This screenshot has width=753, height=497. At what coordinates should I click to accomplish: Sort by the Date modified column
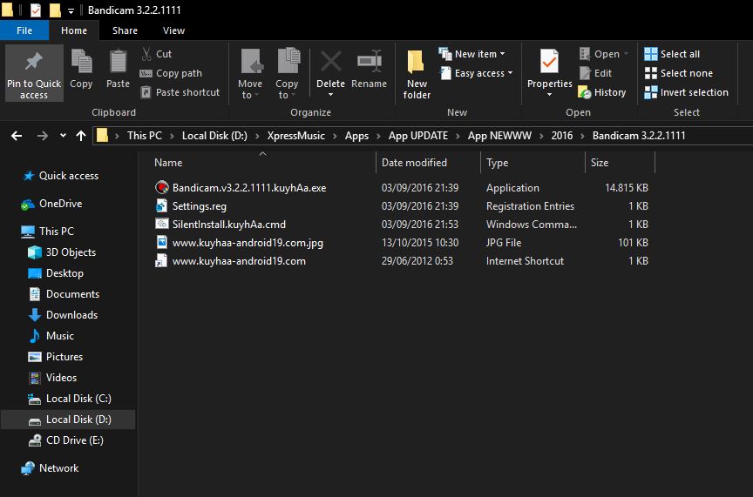tap(428, 163)
